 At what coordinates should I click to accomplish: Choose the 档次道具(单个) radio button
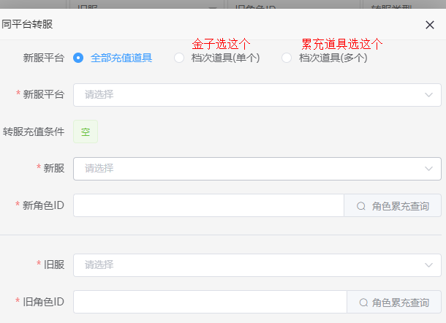point(179,58)
